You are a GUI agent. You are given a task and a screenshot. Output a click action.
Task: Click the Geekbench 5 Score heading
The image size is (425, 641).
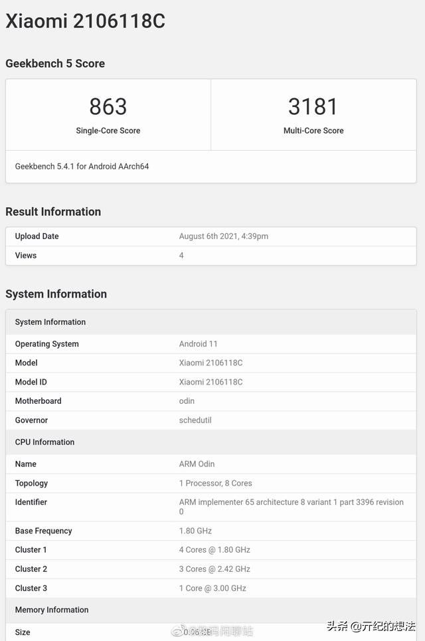55,63
